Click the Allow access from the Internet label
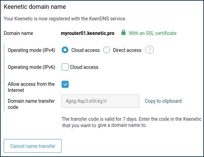This screenshot has height=157, width=204. pos(31,87)
